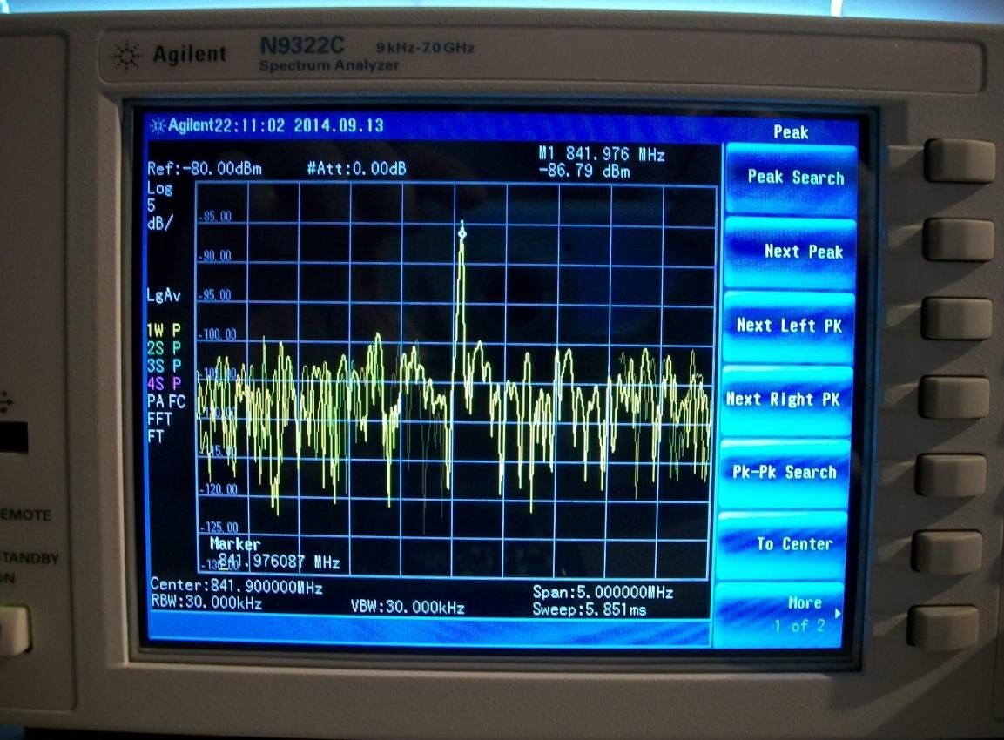The image size is (1004, 740).
Task: Click the Sweep:5.851ms readout
Action: 590,610
